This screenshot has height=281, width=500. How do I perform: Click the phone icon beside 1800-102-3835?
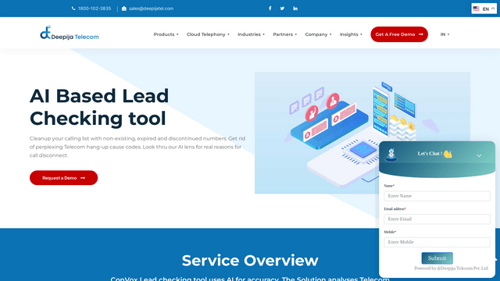pos(73,9)
